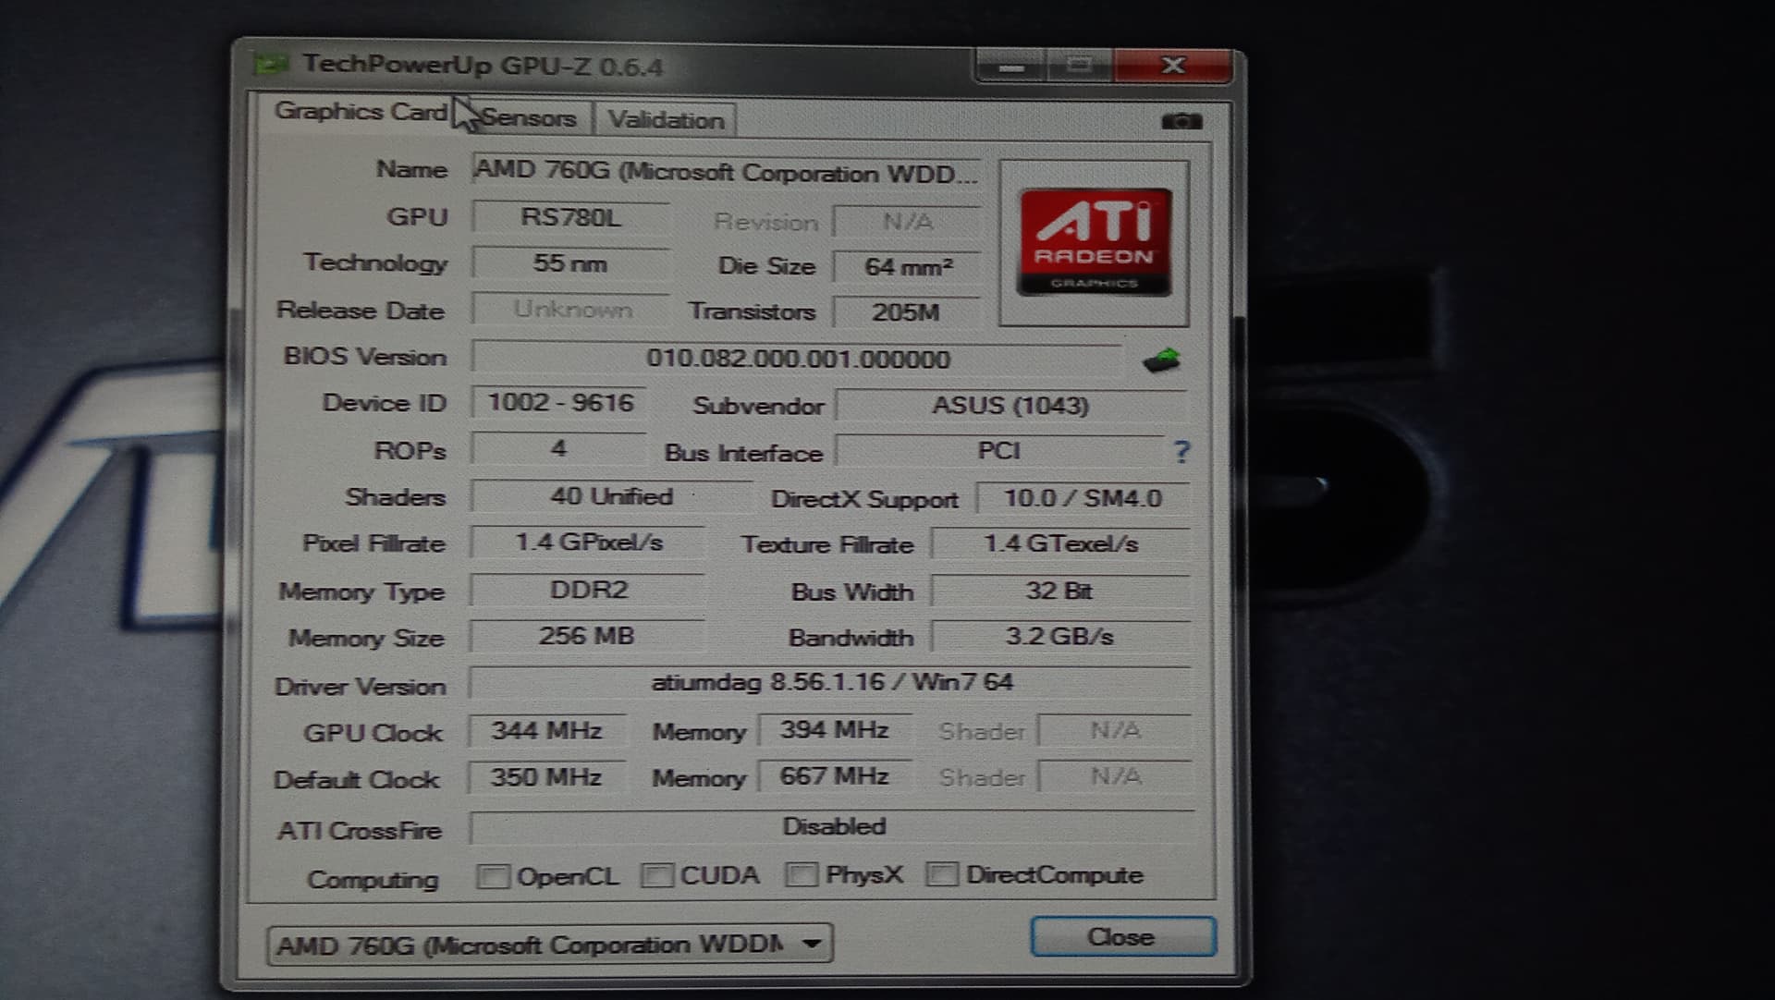
Task: Click the Device ID value 1002 - 9616
Action: click(x=559, y=403)
